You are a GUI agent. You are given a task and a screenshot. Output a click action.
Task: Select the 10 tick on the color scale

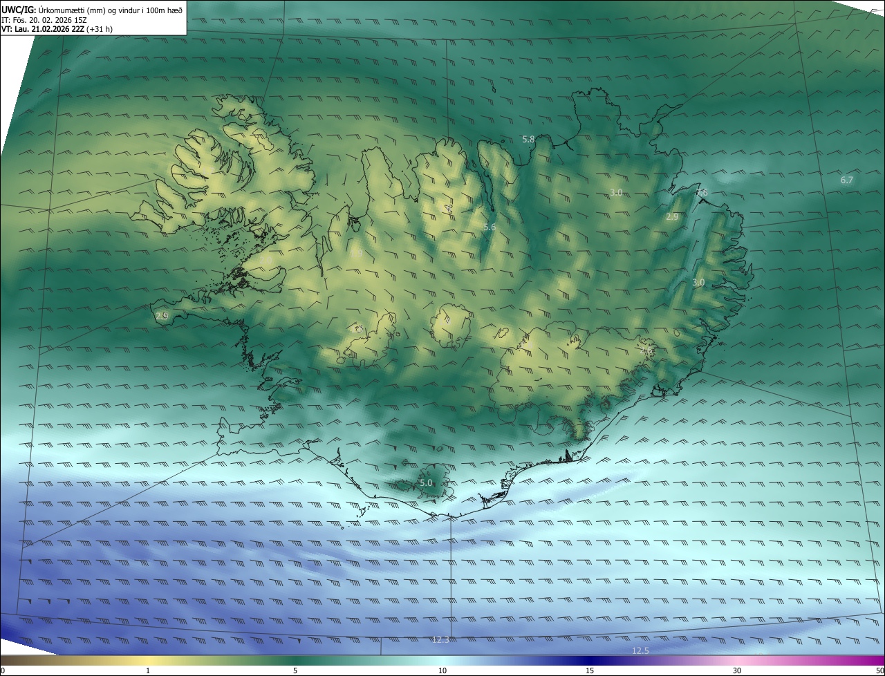click(x=442, y=670)
